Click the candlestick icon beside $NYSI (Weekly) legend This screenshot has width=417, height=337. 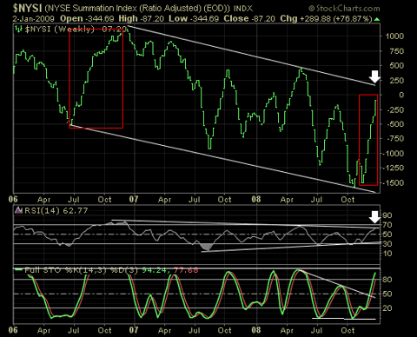pyautogui.click(x=19, y=29)
